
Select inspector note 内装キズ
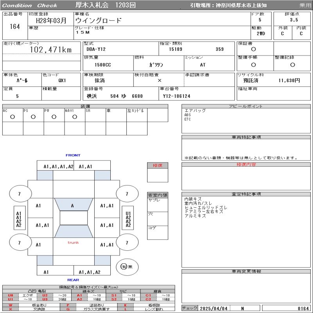[x=193, y=199]
